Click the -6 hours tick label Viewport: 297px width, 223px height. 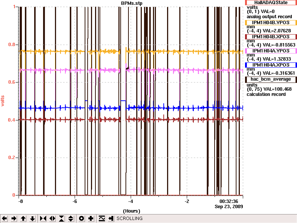75,201
